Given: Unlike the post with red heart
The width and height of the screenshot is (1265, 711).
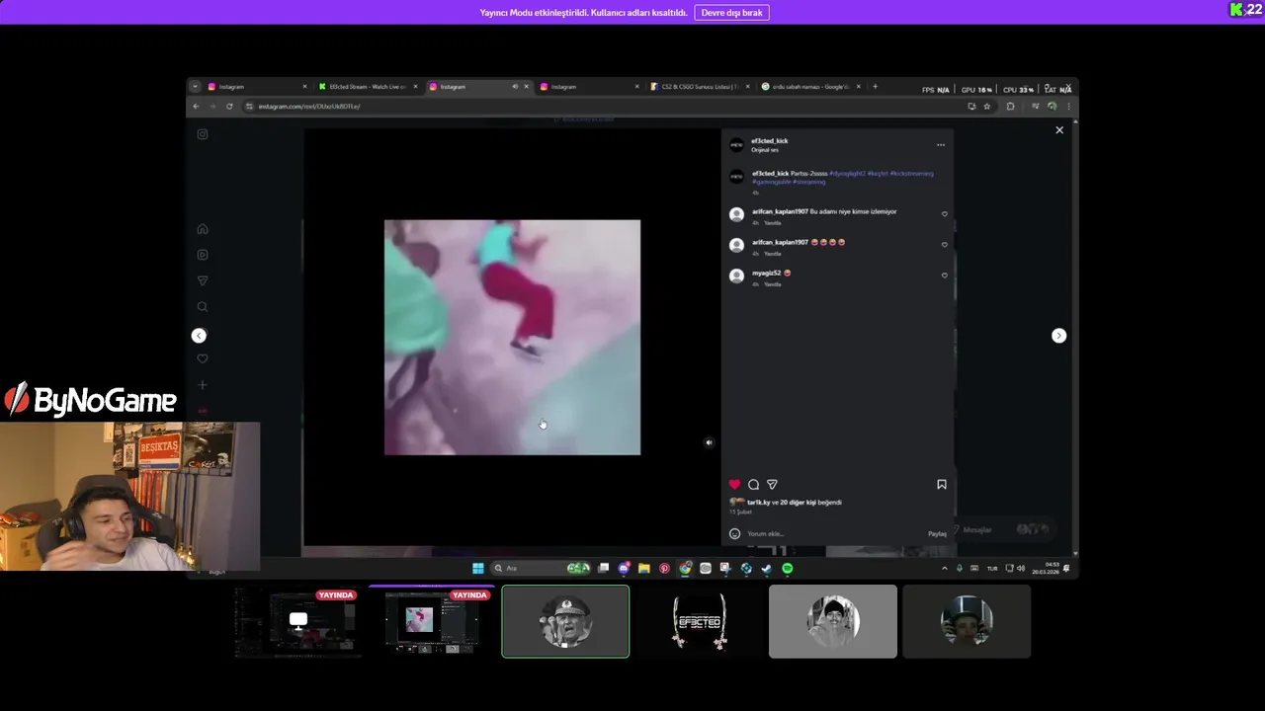Looking at the screenshot, I should 734,485.
